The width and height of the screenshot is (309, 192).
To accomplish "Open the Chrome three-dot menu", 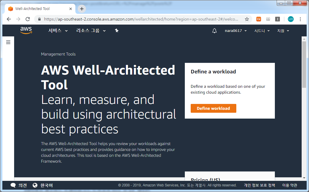I will pyautogui.click(x=300, y=19).
